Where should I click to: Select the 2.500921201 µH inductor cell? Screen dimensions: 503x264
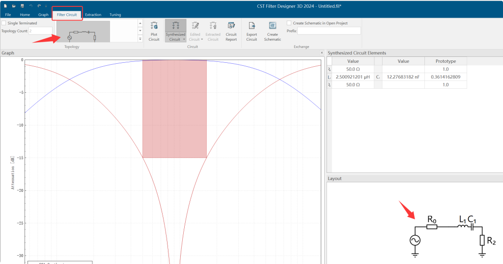pos(353,77)
